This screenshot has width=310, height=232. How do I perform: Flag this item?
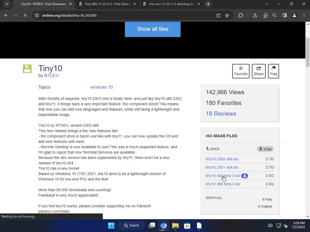pos(273,71)
